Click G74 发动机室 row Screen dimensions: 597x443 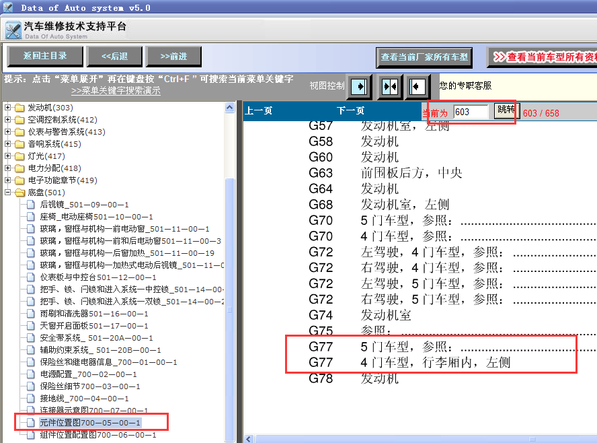click(x=360, y=315)
